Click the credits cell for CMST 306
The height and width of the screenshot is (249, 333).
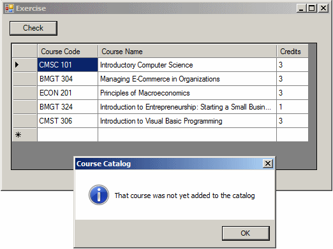coord(292,121)
